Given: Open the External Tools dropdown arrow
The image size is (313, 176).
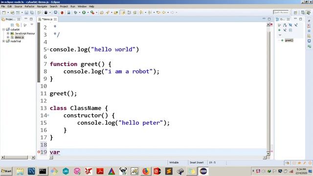Looking at the screenshot, I should pyautogui.click(x=97, y=13).
